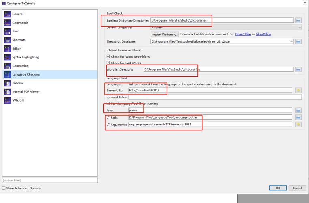Toggle Check for Word Repetitions

[x=108, y=56]
